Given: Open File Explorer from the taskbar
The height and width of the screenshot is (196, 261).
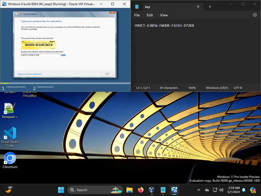Looking at the screenshot, I should (x=129, y=190).
